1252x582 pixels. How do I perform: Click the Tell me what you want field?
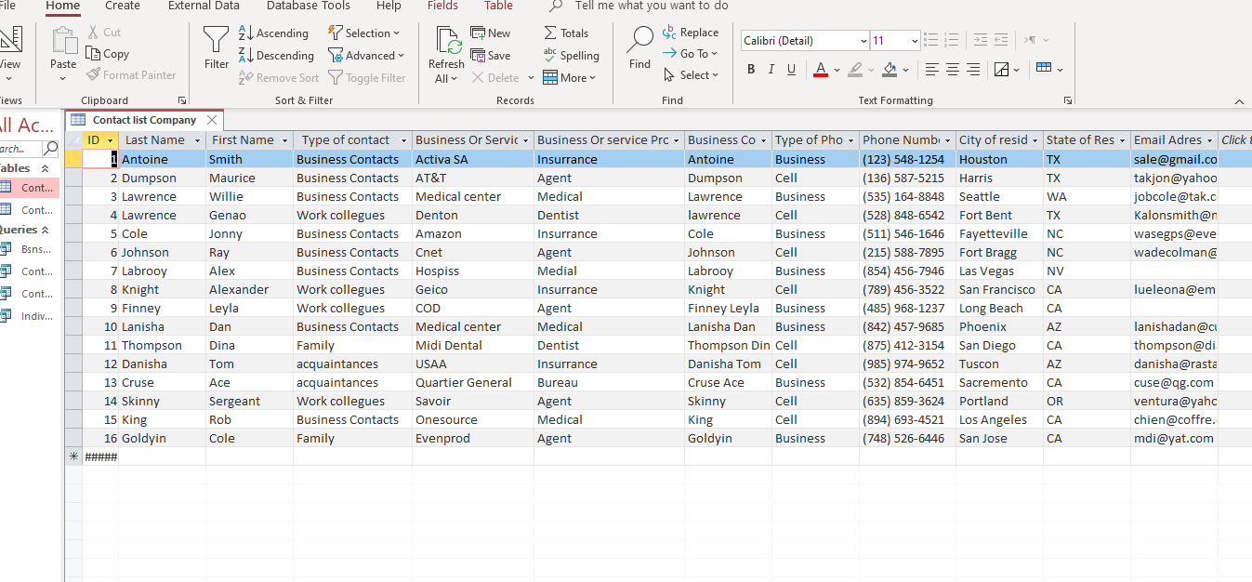(x=652, y=7)
